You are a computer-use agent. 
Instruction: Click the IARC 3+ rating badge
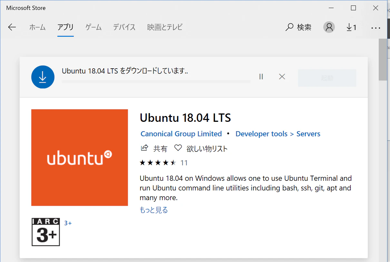pos(46,232)
